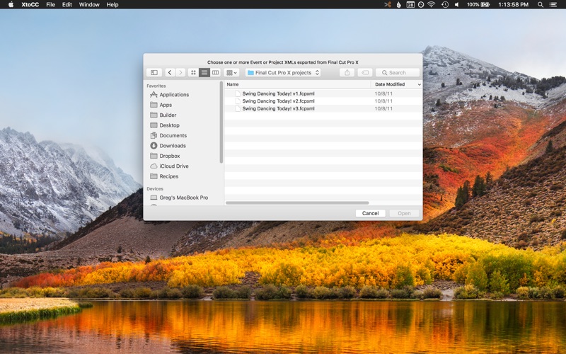
Task: Click the horizontal scrollbar in file list
Action: pos(297,203)
